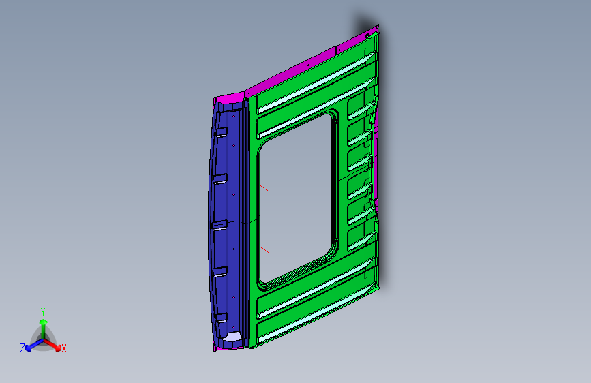Select the blue vertical pillar panel
The image size is (591, 383).
229,226
